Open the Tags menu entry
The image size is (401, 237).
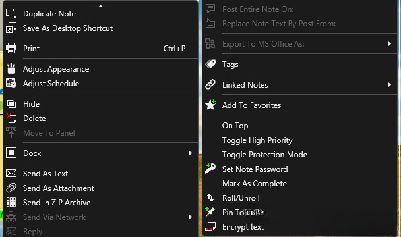[x=299, y=64]
